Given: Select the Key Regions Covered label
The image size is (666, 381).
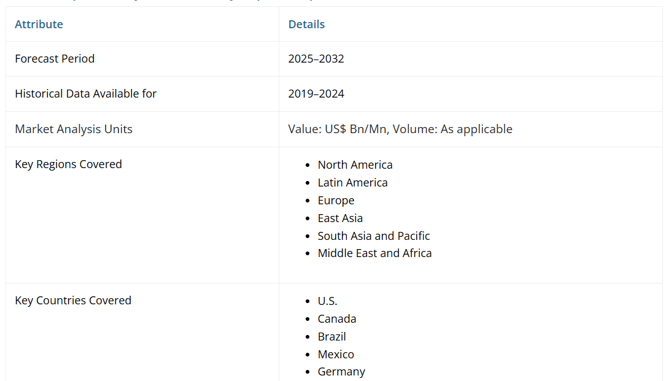Looking at the screenshot, I should point(68,164).
